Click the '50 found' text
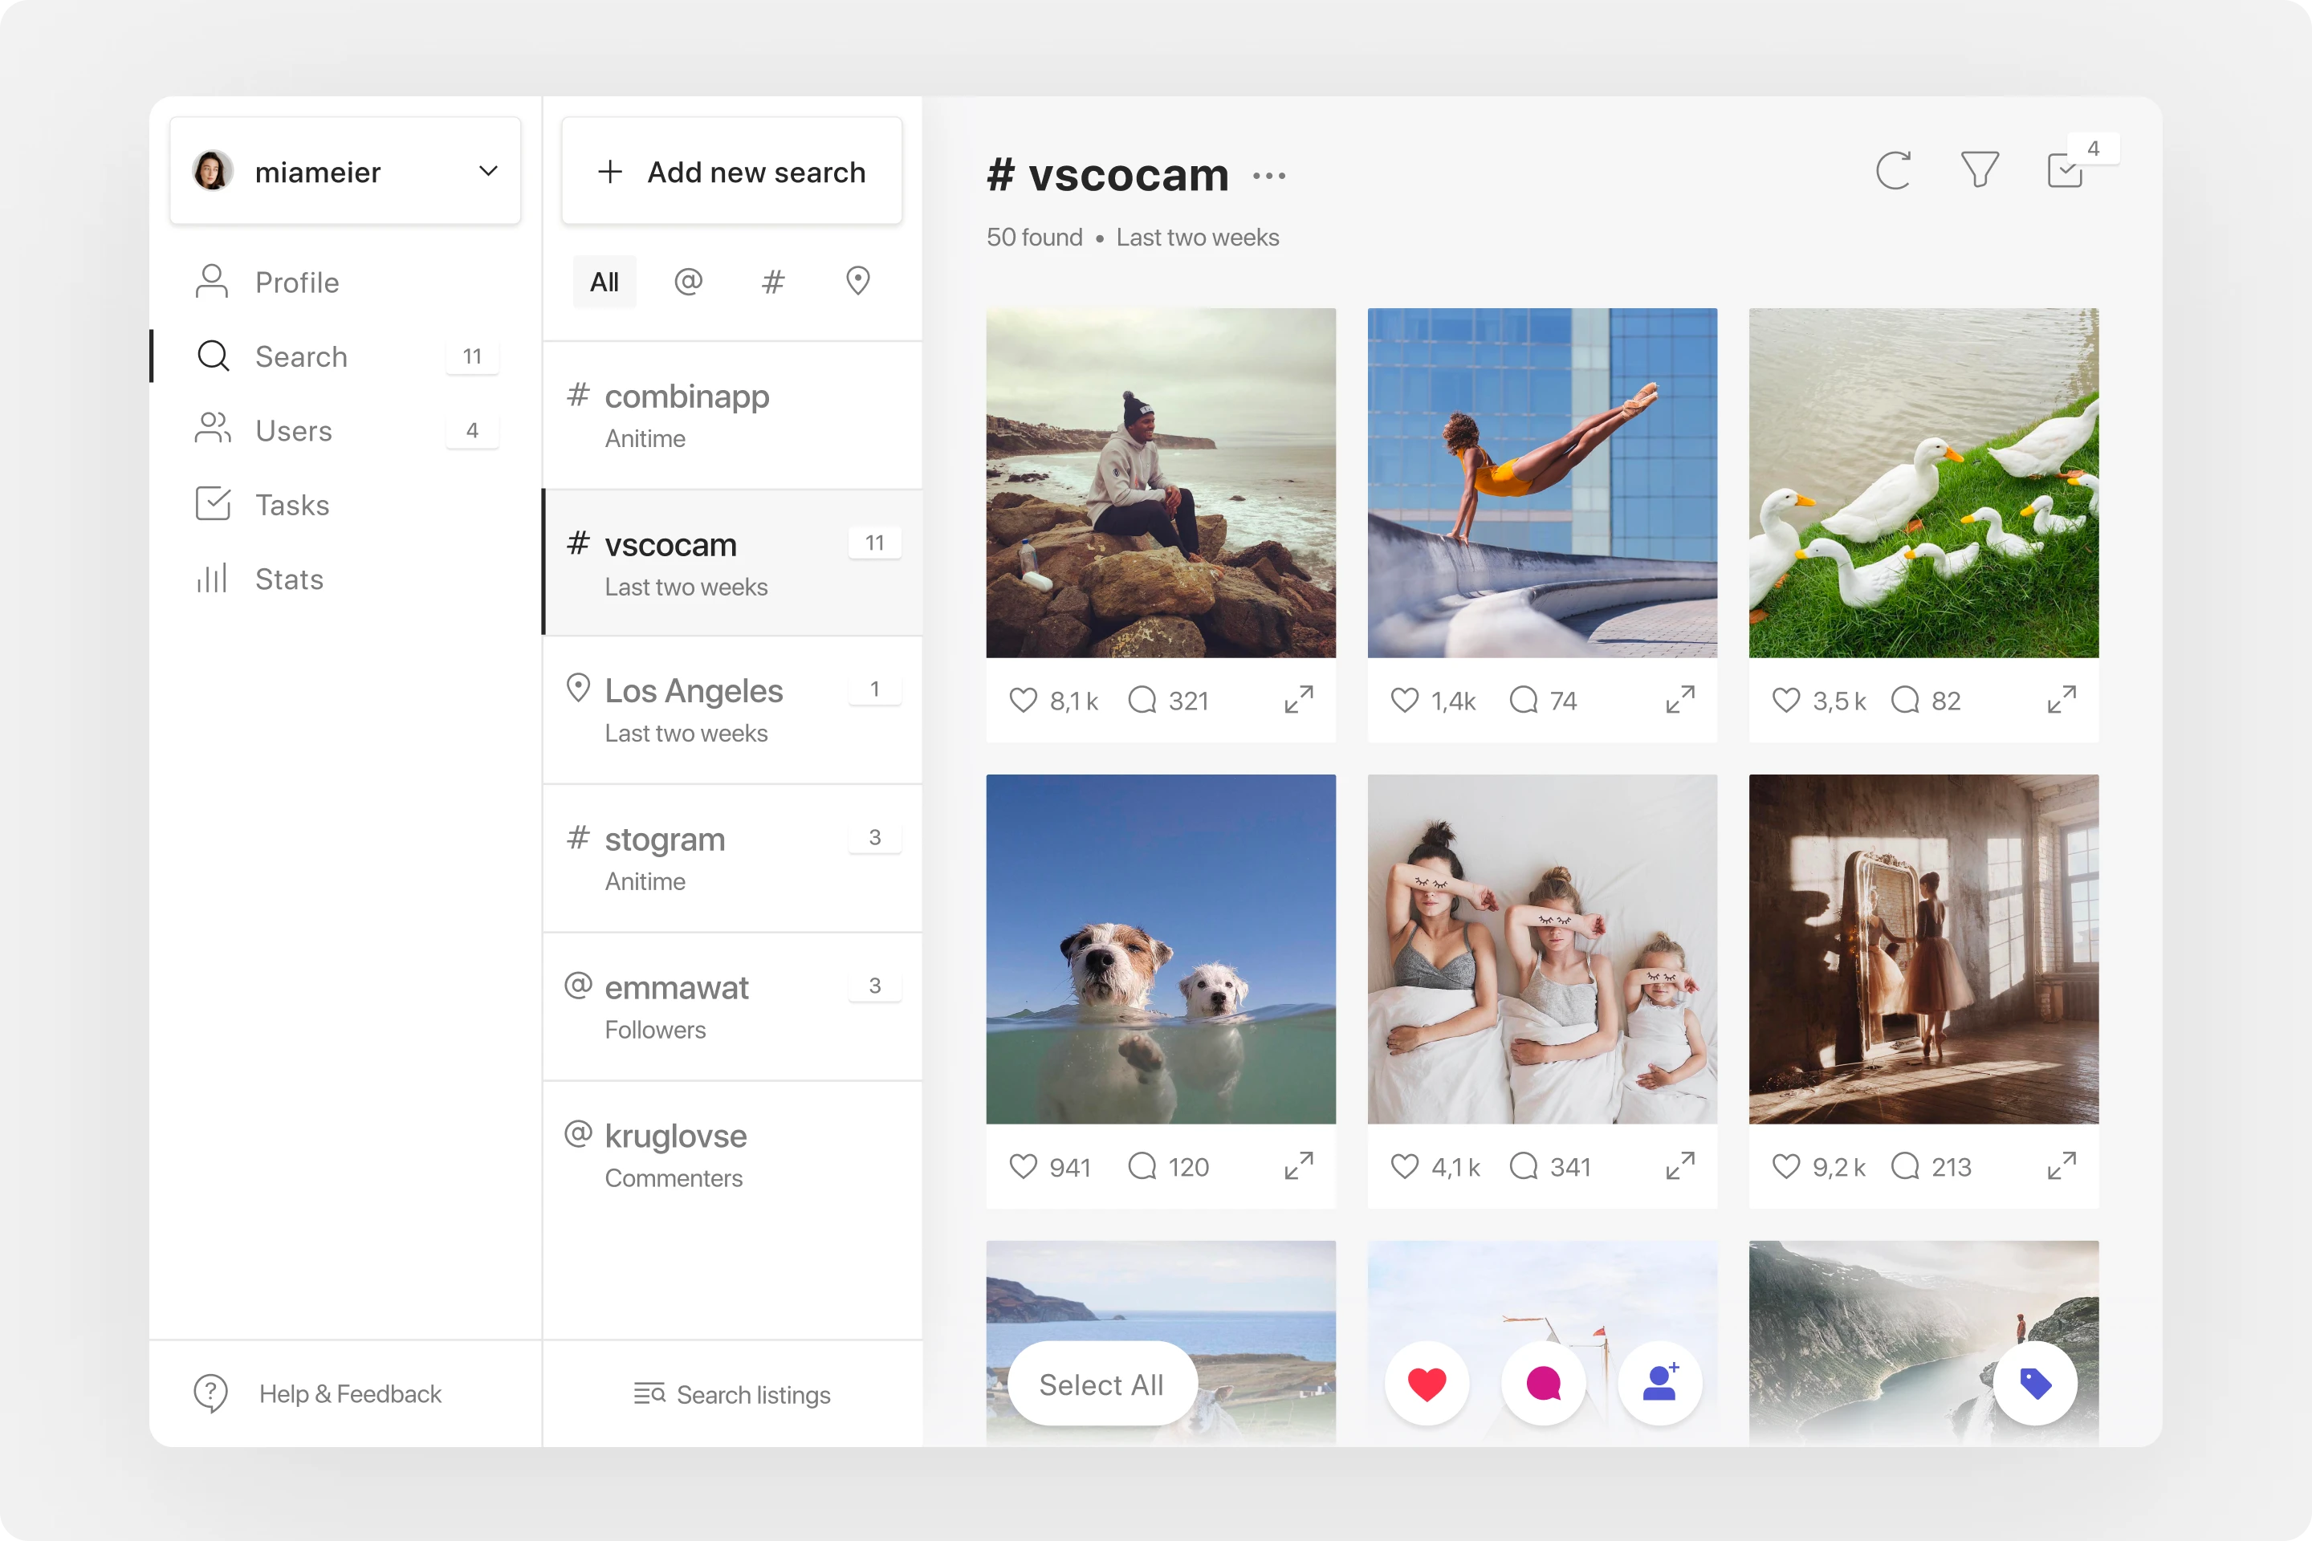This screenshot has height=1541, width=2312. point(1034,237)
